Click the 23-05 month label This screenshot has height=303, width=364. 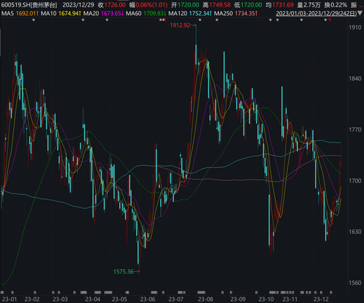(120, 299)
